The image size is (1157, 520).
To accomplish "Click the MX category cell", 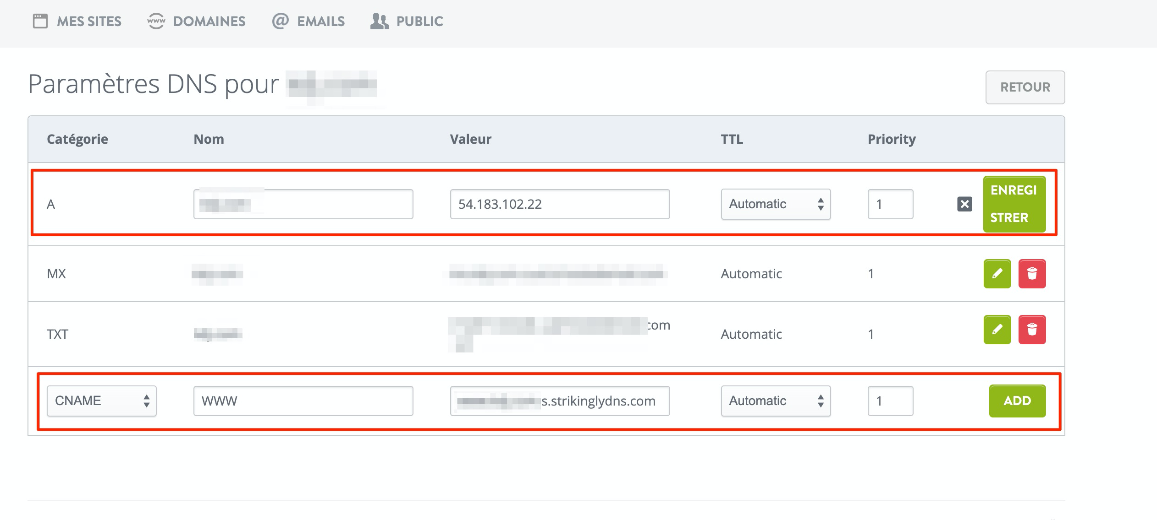I will click(56, 274).
